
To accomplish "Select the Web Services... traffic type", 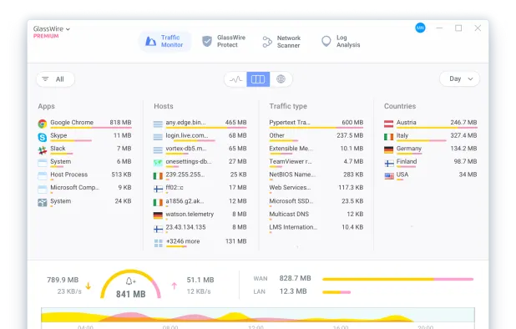I will coord(316,189).
